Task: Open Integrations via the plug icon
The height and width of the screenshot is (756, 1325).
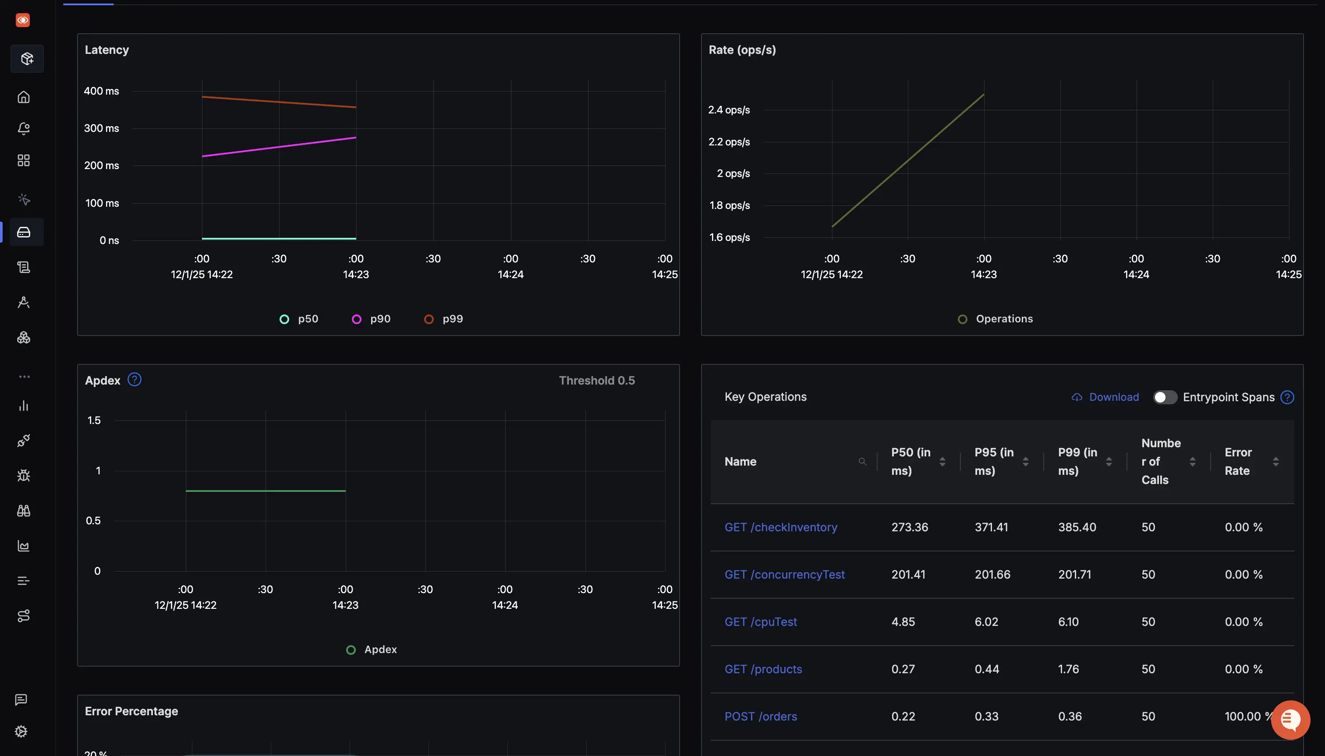Action: pyautogui.click(x=24, y=441)
